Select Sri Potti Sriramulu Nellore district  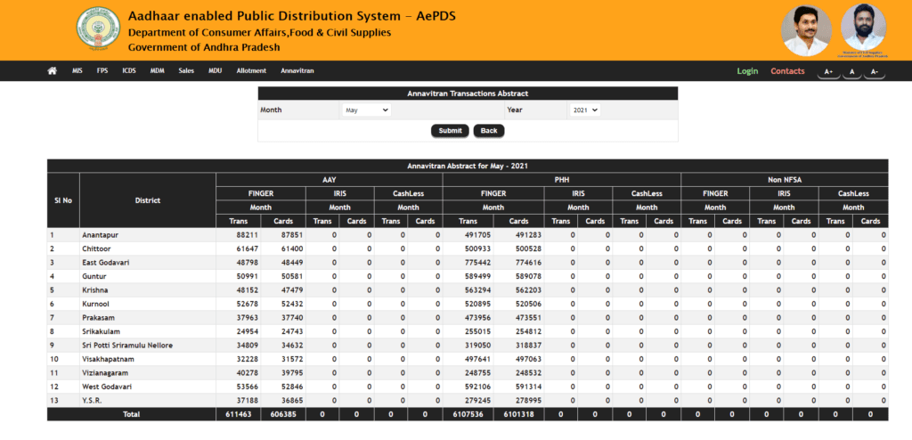pyautogui.click(x=127, y=345)
